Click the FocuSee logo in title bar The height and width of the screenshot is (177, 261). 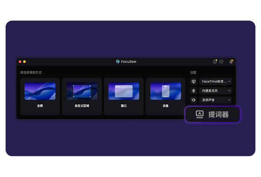tap(118, 61)
